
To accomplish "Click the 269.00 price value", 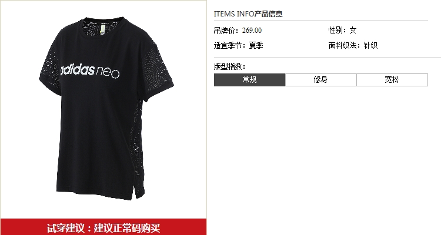I will point(252,31).
